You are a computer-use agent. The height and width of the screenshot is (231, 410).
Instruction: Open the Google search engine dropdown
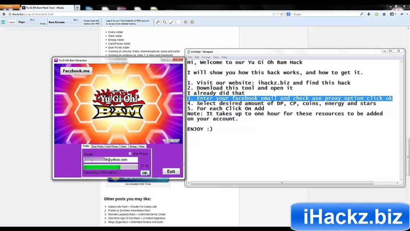(289, 14)
